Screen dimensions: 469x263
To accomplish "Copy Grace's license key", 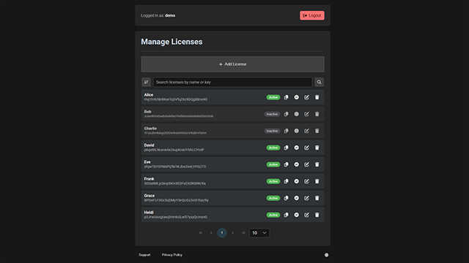I will (287, 198).
